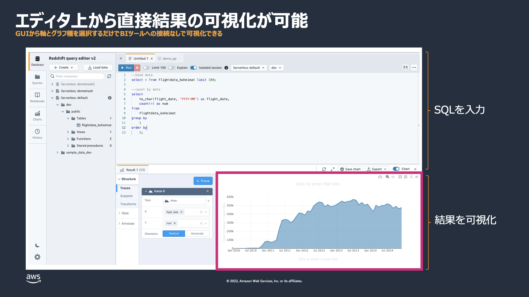Screen dimensions: 529x297
Task: Open the trace Type Area dropdown
Action: click(185, 200)
